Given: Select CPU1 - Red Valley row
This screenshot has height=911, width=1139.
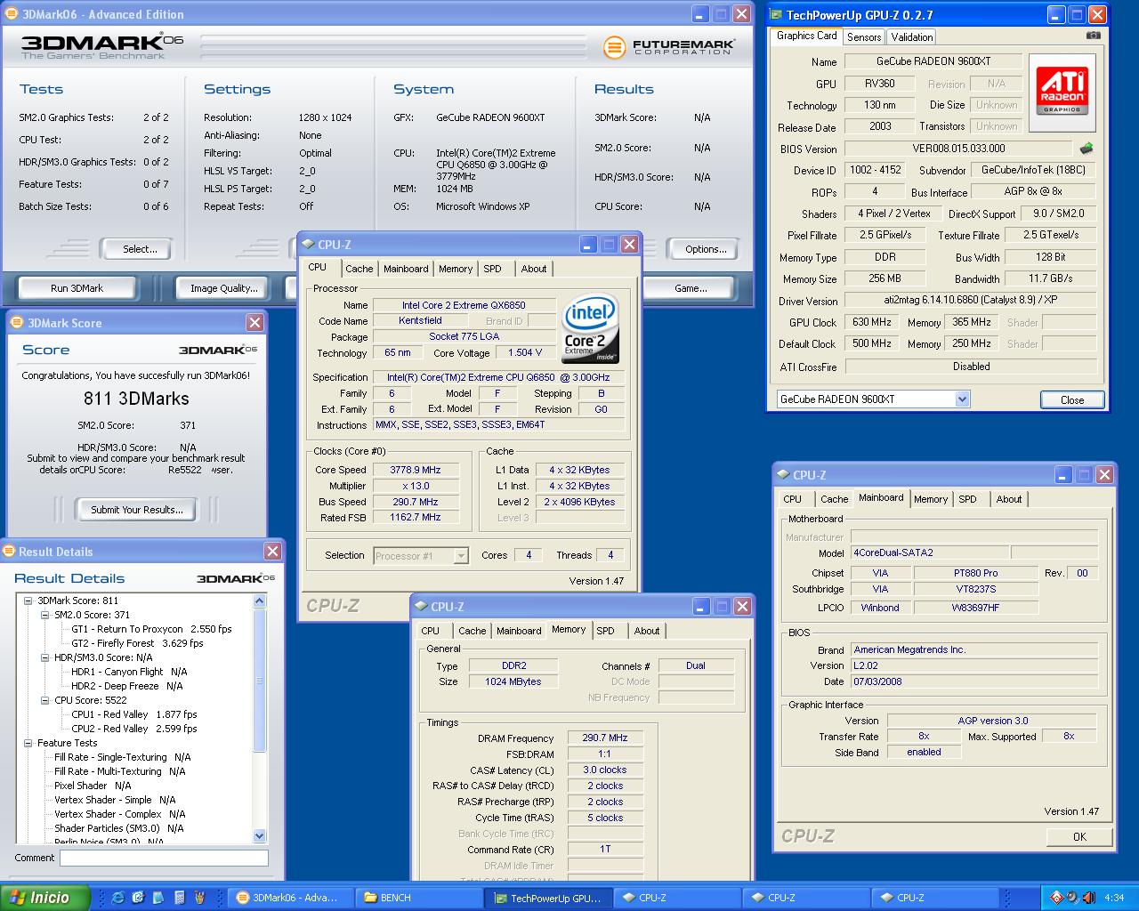Looking at the screenshot, I should (x=134, y=714).
